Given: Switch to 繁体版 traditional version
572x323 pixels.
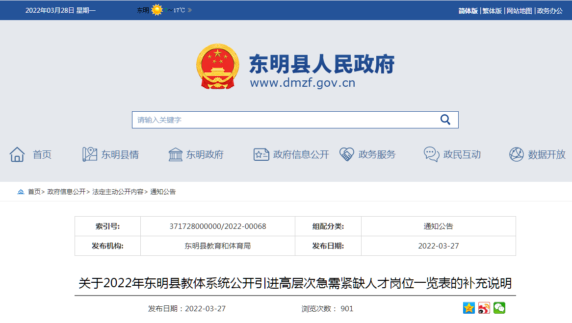Looking at the screenshot, I should click(492, 11).
